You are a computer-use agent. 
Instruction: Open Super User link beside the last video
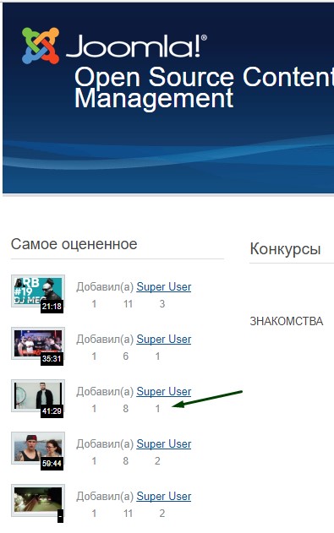(163, 497)
